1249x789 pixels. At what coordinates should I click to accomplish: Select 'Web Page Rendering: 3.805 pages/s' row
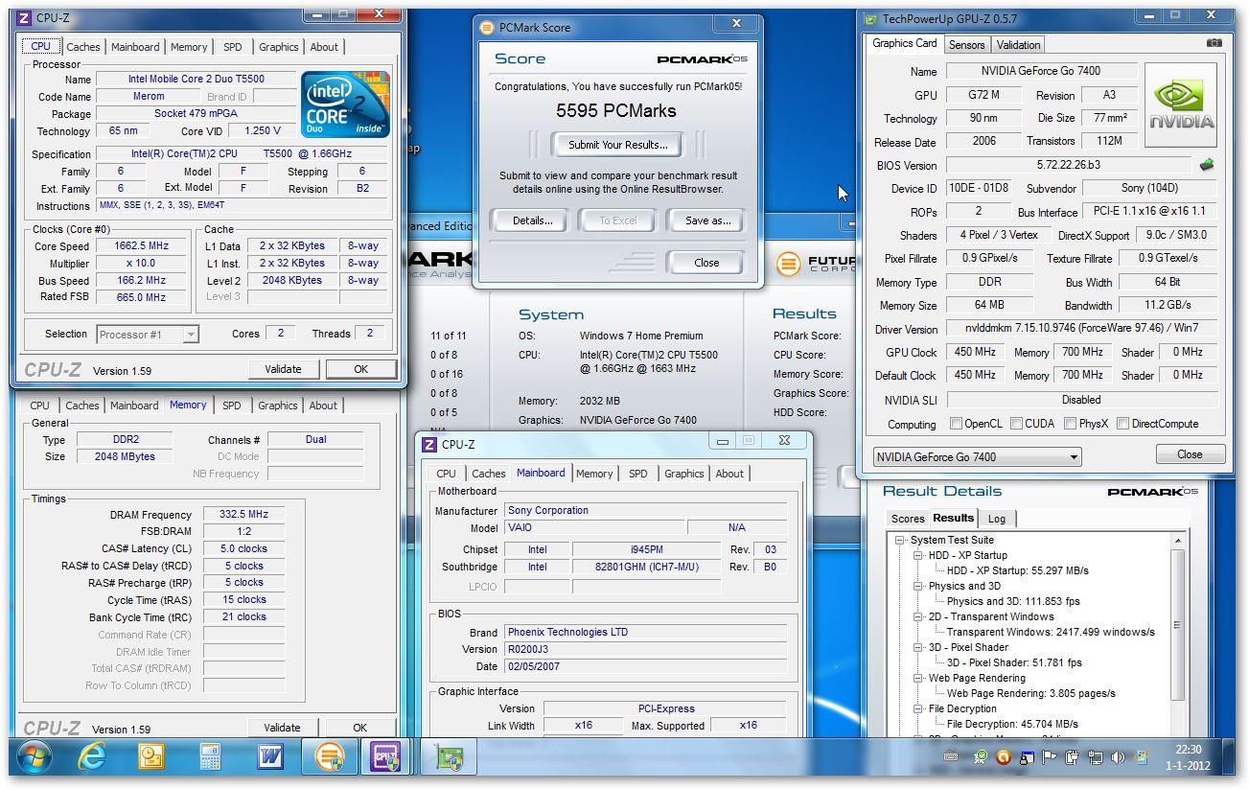coord(1030,693)
